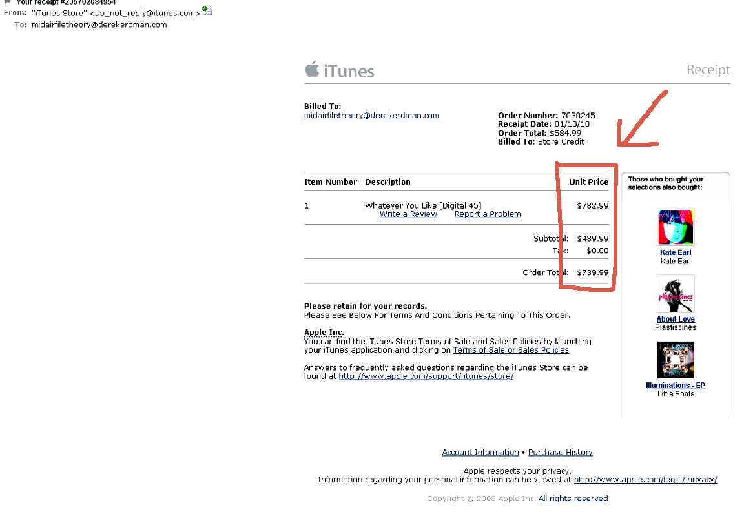Click the Report a Problem link
744x514 pixels.
click(x=488, y=214)
